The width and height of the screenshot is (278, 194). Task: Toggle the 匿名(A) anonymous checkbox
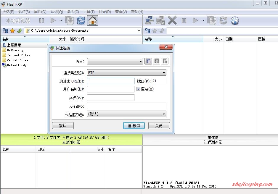[x=138, y=89]
